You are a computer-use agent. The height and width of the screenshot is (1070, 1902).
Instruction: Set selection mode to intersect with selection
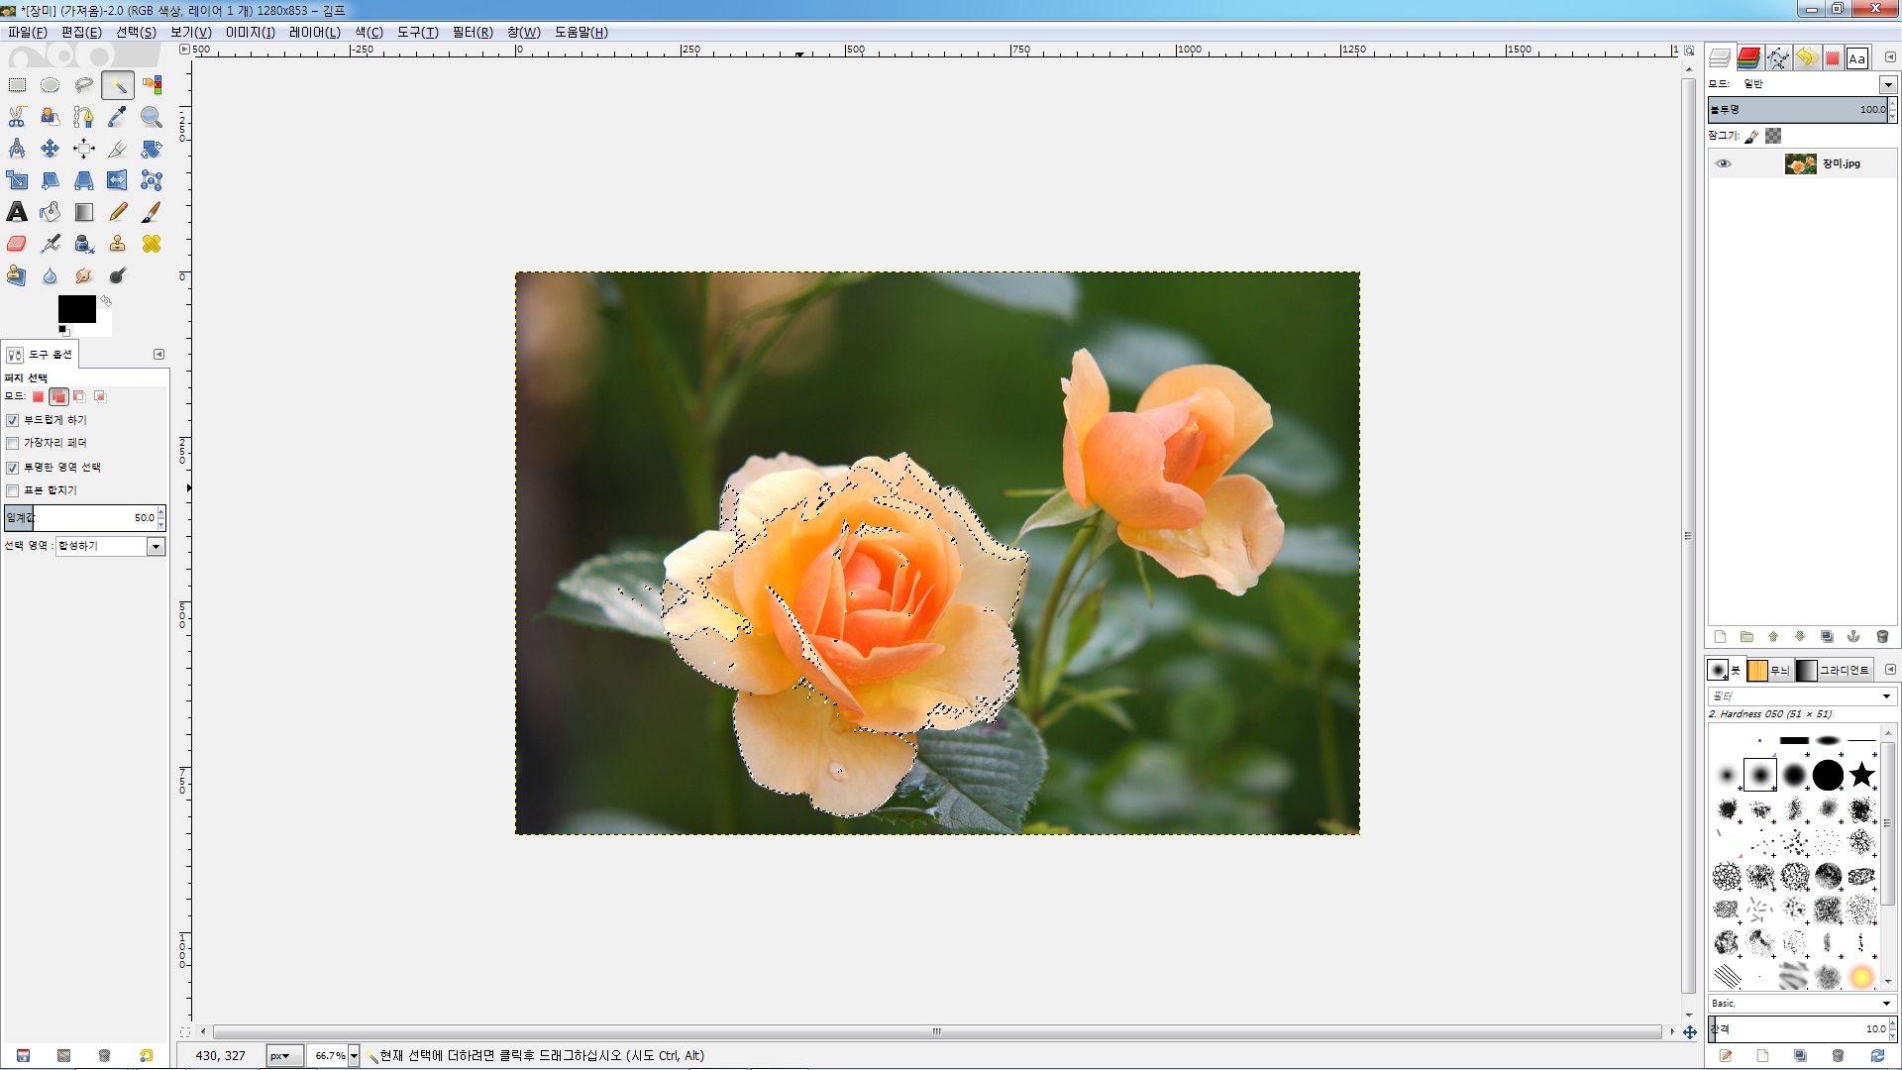(100, 396)
